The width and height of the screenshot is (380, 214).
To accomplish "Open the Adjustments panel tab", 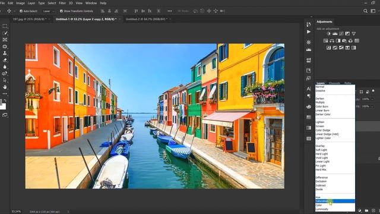I will coord(324,21).
